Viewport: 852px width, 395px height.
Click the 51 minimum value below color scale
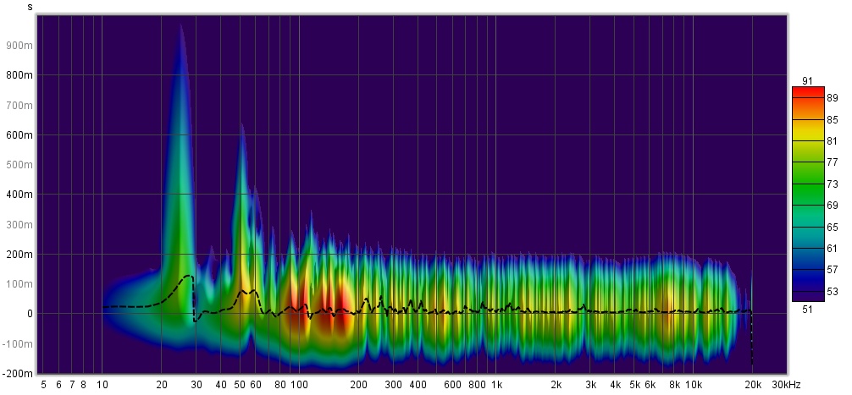(807, 310)
